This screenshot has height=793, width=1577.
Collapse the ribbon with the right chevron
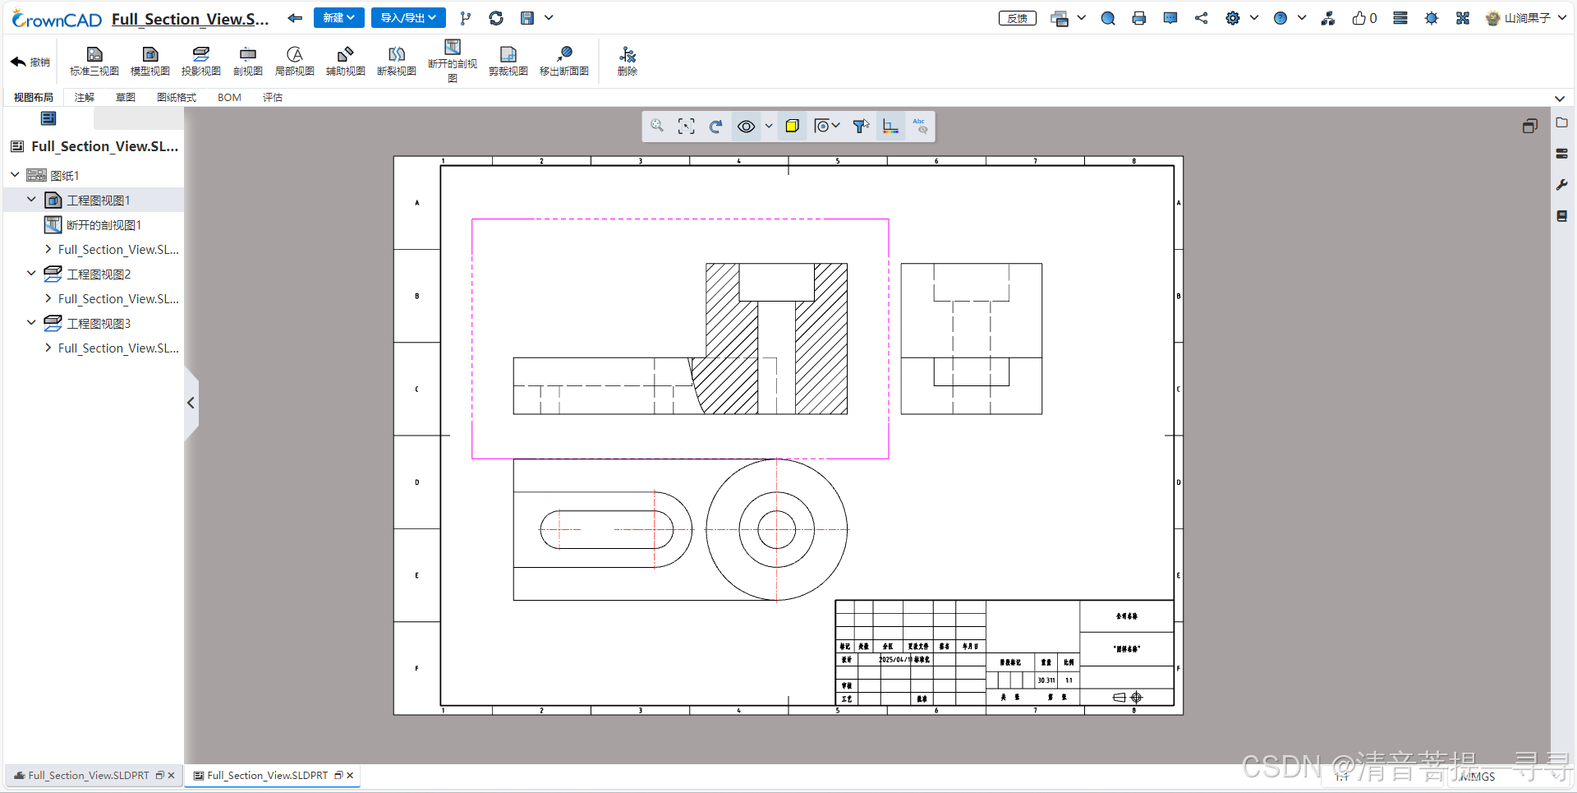pos(1560,98)
